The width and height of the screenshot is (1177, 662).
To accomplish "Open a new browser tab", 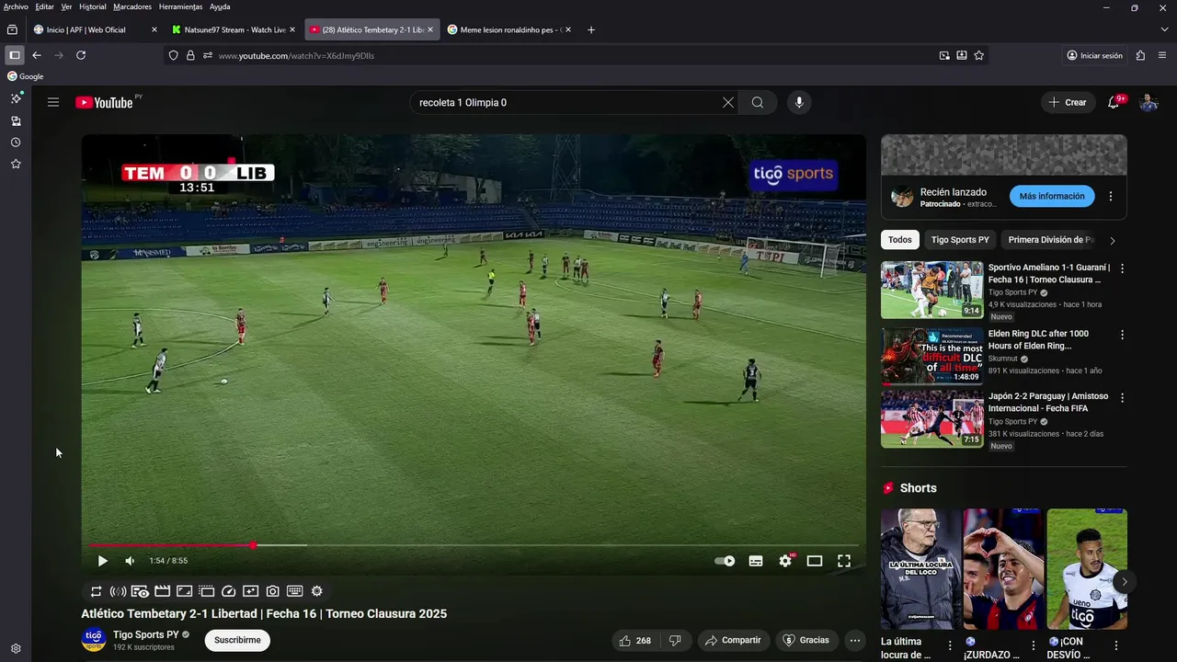I will 591,29.
